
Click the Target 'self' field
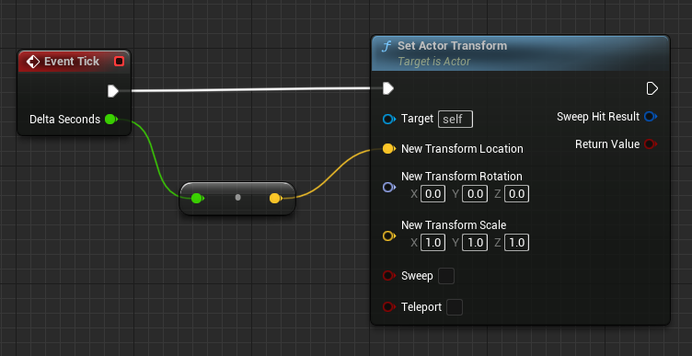pos(456,119)
